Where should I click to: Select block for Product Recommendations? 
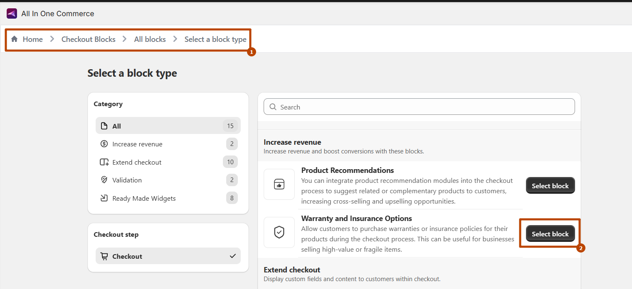(550, 186)
